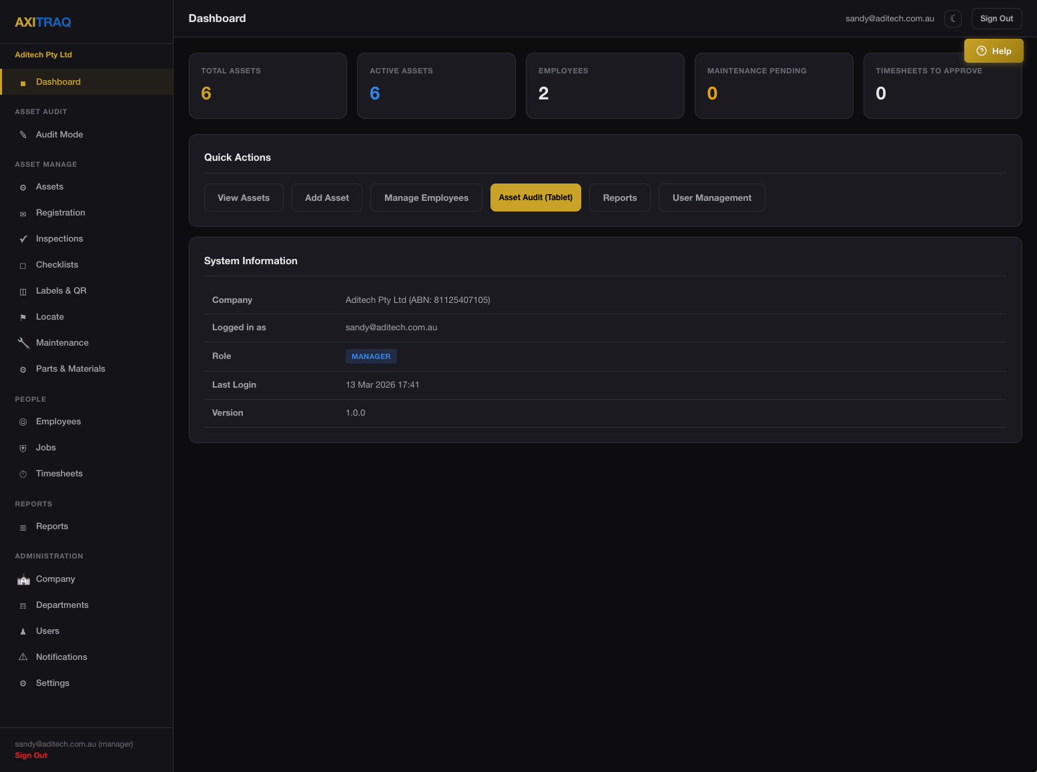The image size is (1037, 772).
Task: Click the Reports quick action button
Action: click(x=620, y=198)
